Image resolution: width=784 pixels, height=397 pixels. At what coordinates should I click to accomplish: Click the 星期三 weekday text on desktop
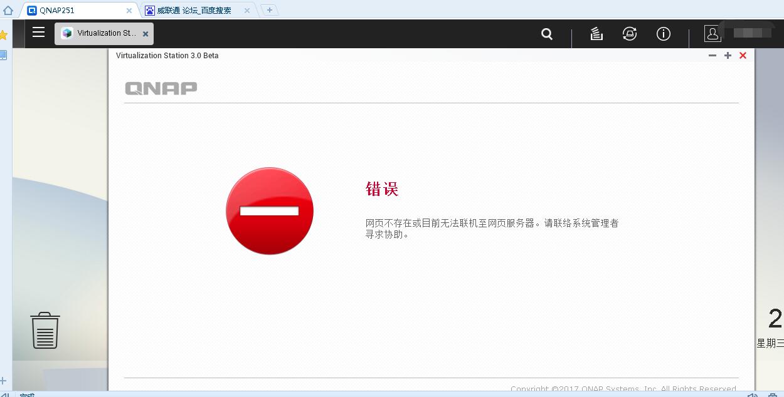pos(770,343)
